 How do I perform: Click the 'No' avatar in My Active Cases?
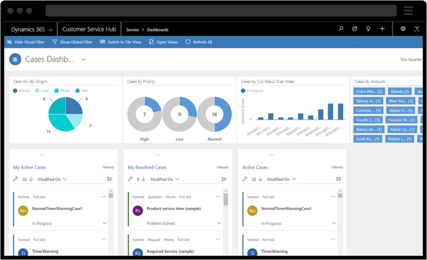pyautogui.click(x=23, y=210)
